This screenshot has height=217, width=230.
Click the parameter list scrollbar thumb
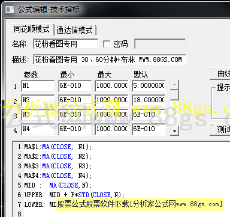[175, 95]
